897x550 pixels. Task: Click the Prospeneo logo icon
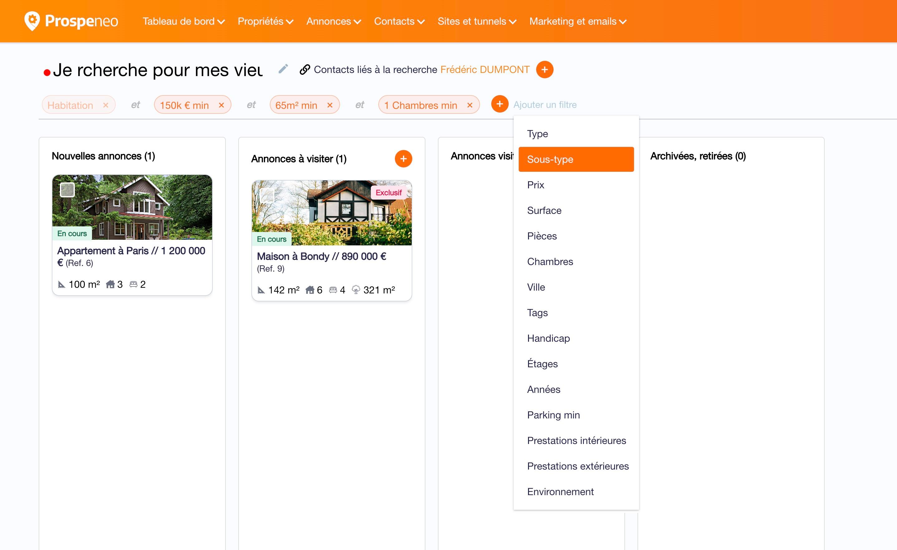coord(32,21)
